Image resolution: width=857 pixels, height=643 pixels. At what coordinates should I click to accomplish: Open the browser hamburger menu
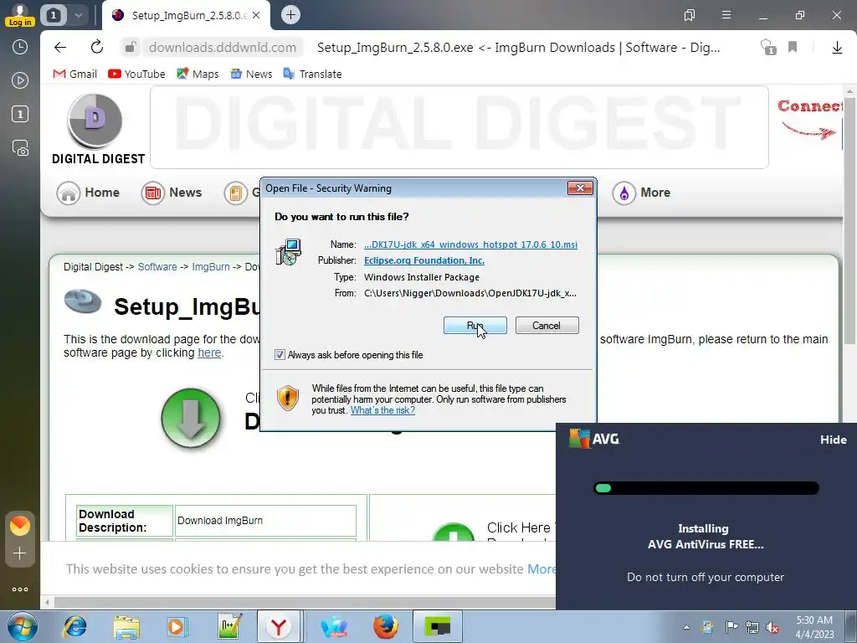point(726,15)
